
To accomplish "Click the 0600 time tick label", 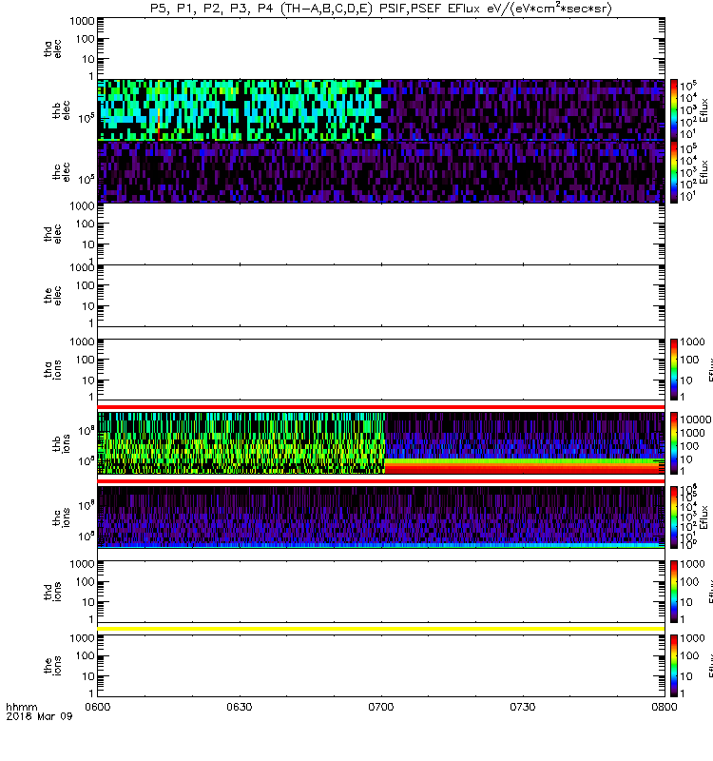I will (x=98, y=707).
